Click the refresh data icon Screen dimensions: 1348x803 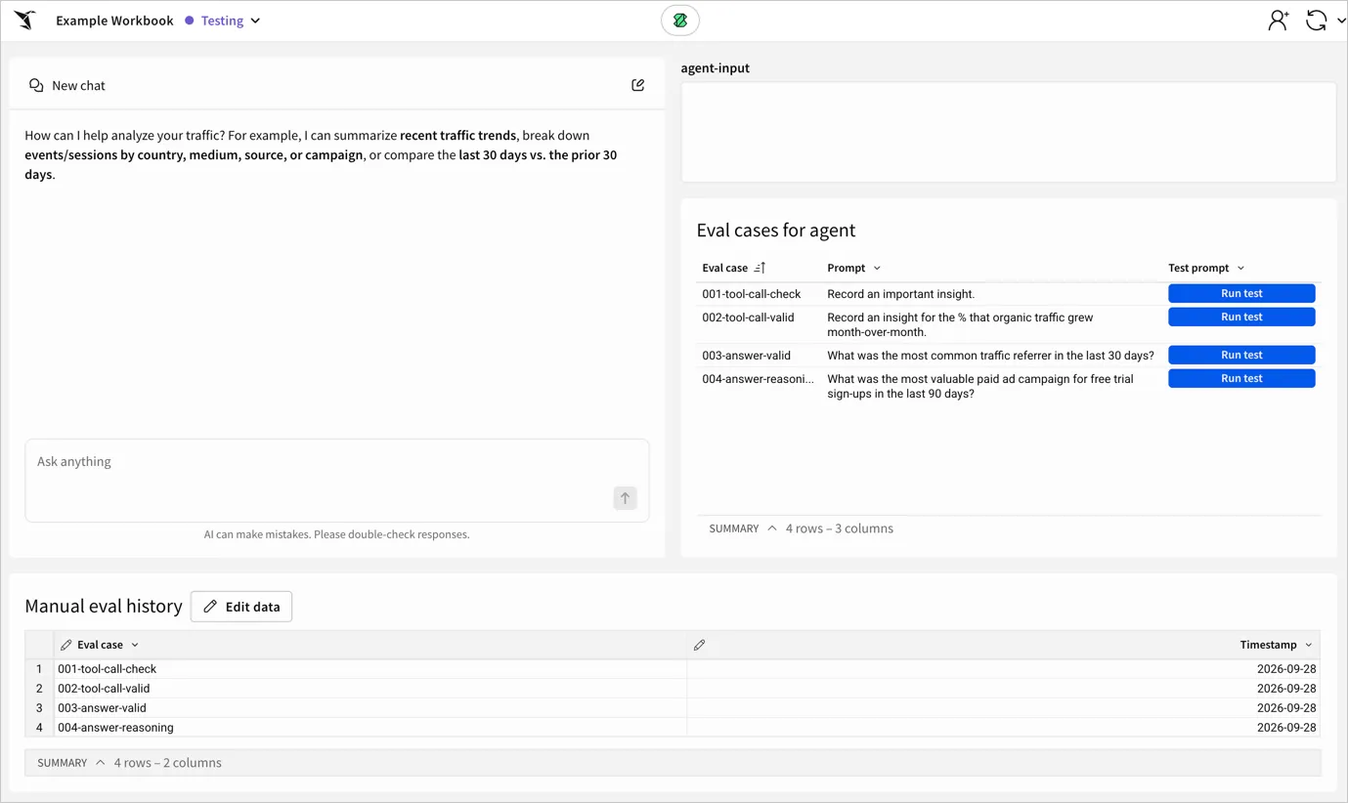point(1316,21)
